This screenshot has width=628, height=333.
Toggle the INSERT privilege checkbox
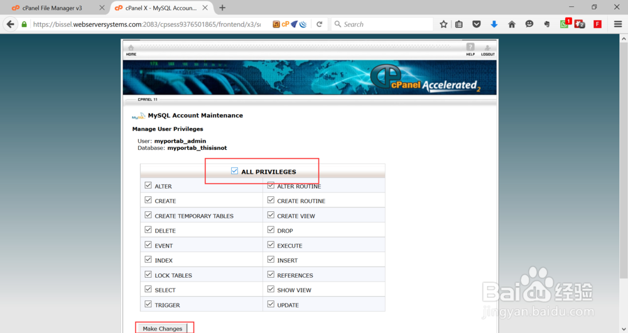pos(271,260)
